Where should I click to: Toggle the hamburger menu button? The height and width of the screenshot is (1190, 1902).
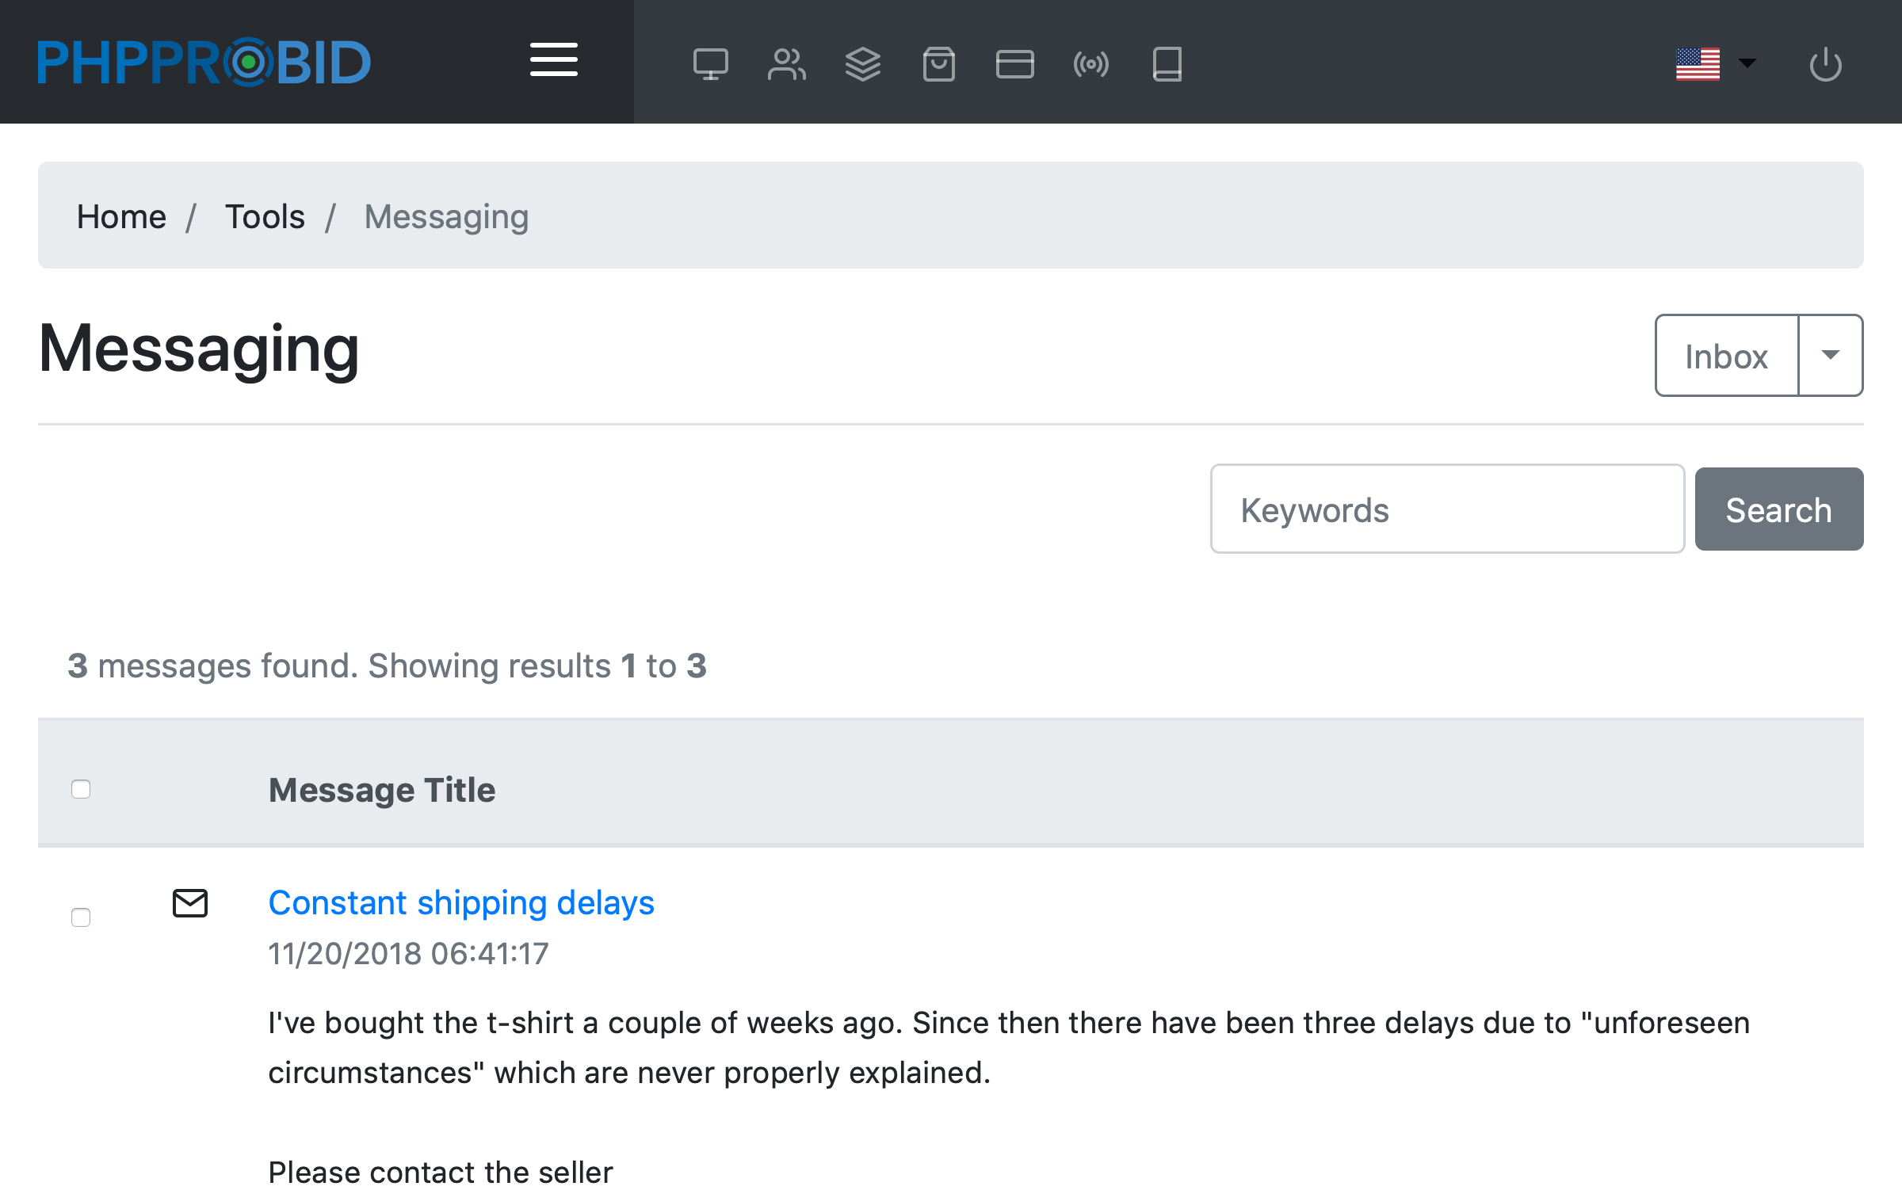553,60
